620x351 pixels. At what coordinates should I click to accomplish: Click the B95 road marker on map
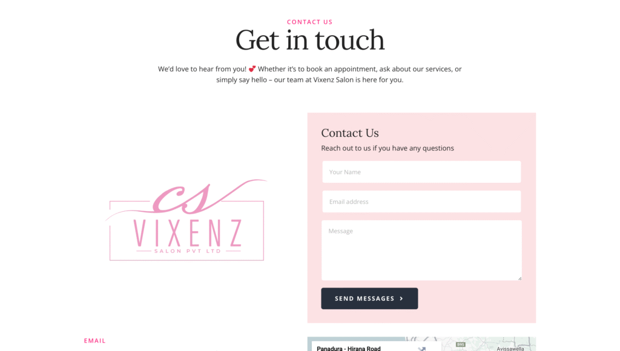[x=461, y=345]
